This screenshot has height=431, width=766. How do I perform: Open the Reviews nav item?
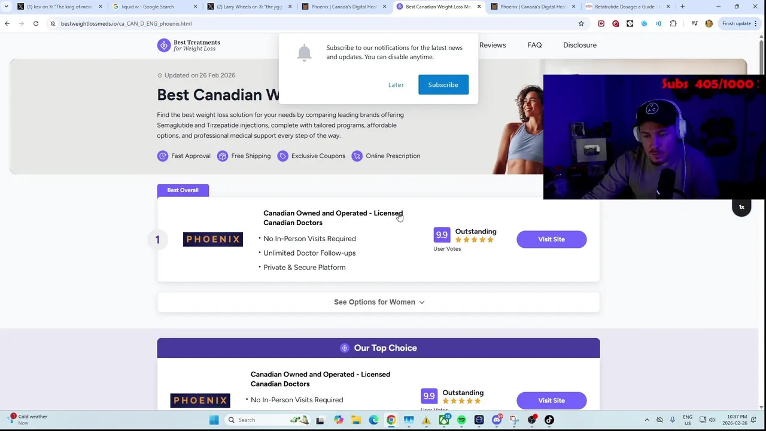(493, 45)
